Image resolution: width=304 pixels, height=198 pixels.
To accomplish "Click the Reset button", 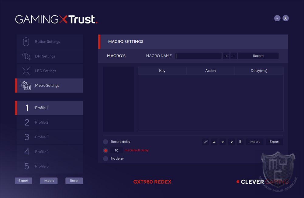I will [74, 181].
